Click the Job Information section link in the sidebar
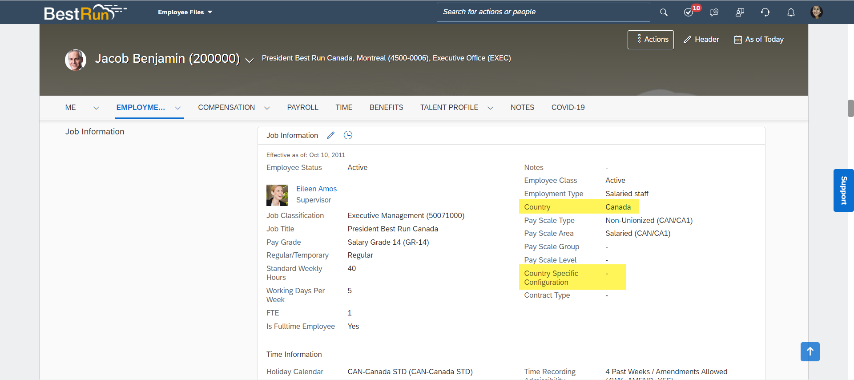Screen dimensions: 854x380 [95, 132]
